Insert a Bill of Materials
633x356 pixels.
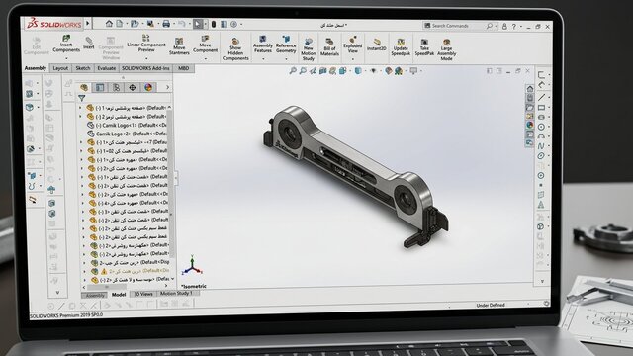pyautogui.click(x=329, y=47)
